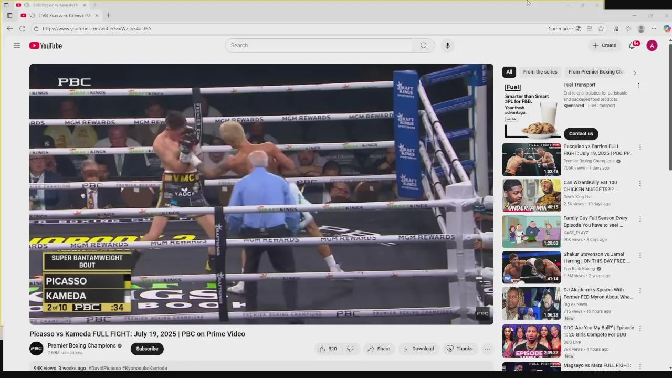Screen dimensions: 672x378
Task: Open Premier Boxing Champions channel name link
Action: click(82, 345)
